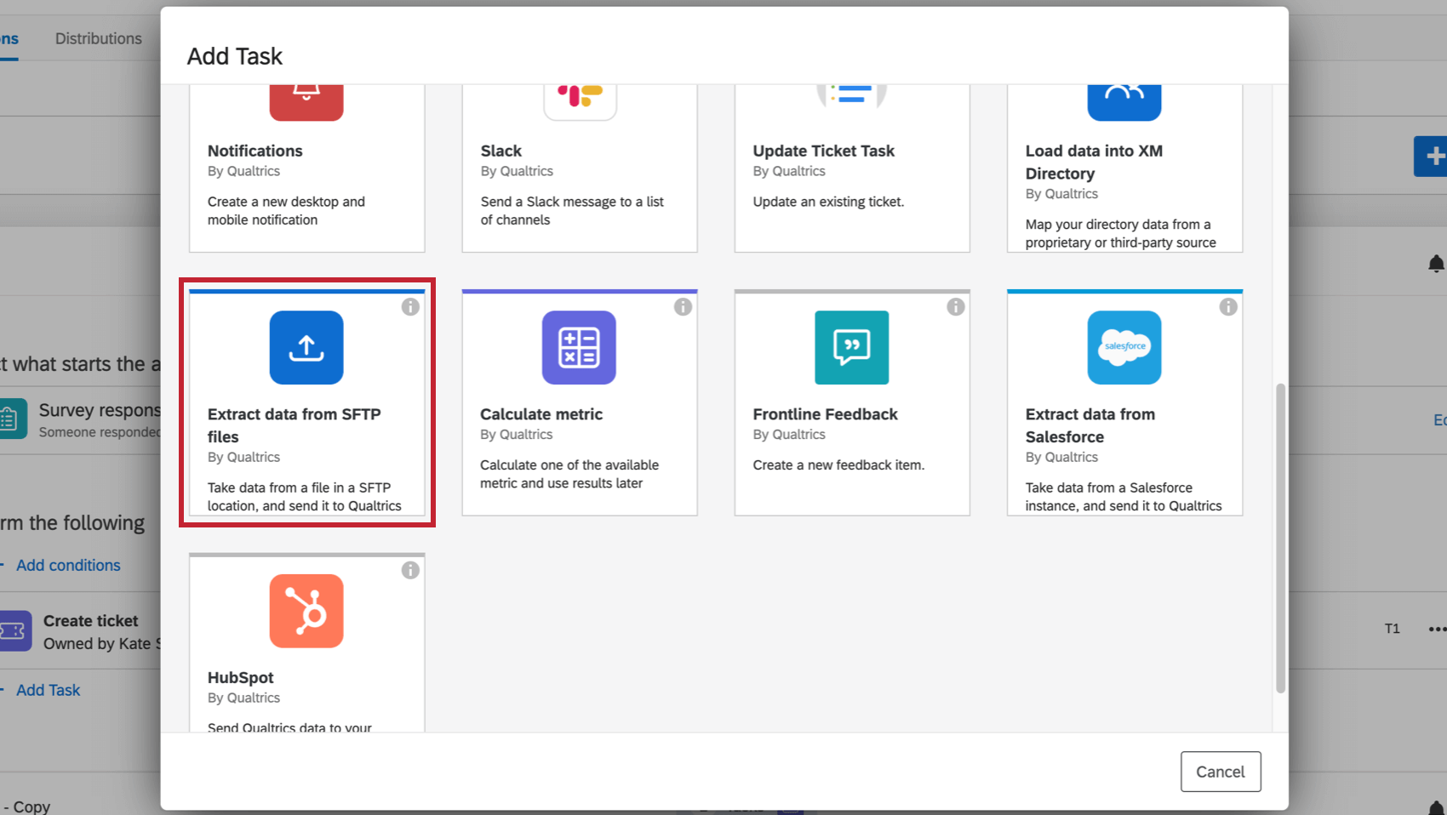Pick the Load data into XM Directory icon
This screenshot has width=1447, height=815.
[1124, 103]
